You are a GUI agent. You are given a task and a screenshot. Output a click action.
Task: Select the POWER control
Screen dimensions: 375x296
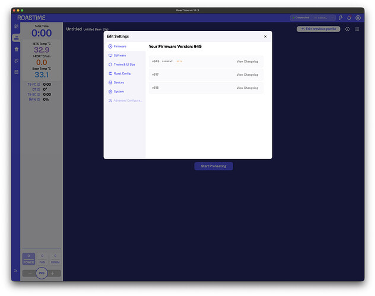(x=28, y=259)
